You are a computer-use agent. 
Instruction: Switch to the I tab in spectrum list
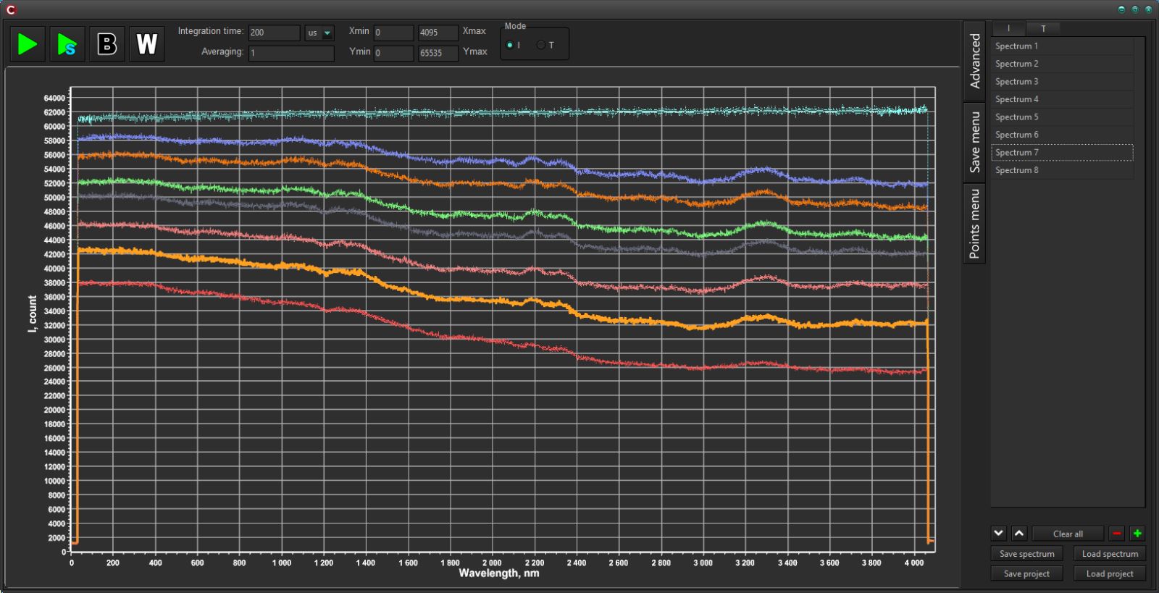point(1008,28)
